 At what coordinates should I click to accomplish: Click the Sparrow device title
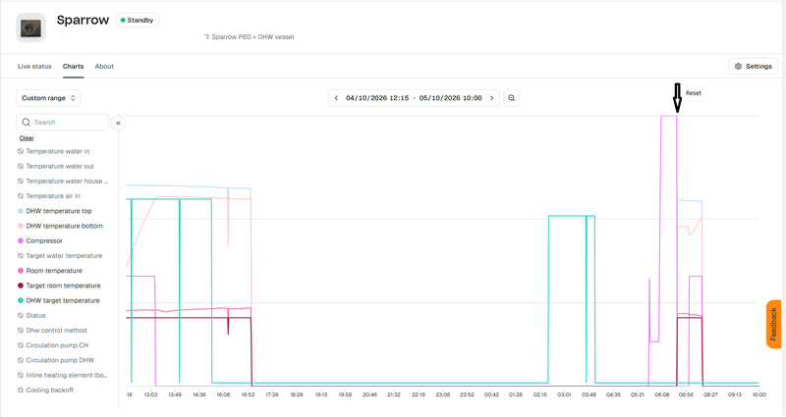point(83,20)
